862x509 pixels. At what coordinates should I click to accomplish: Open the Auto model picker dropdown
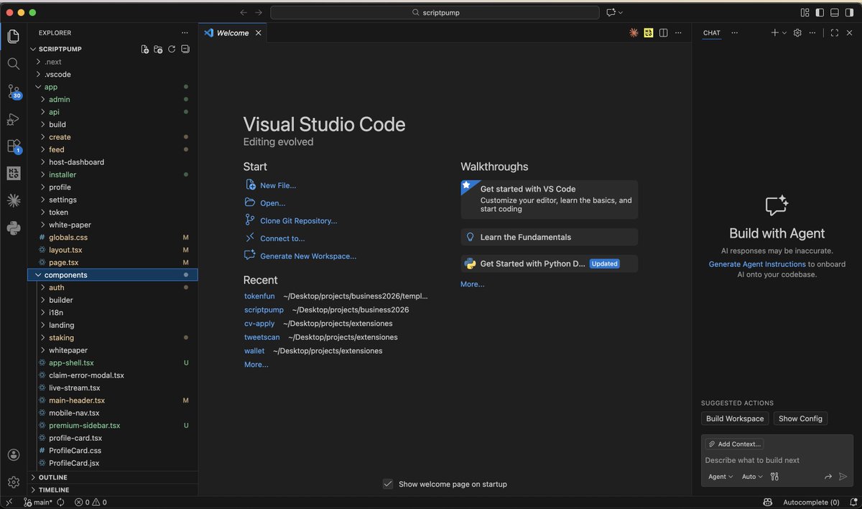click(x=752, y=476)
